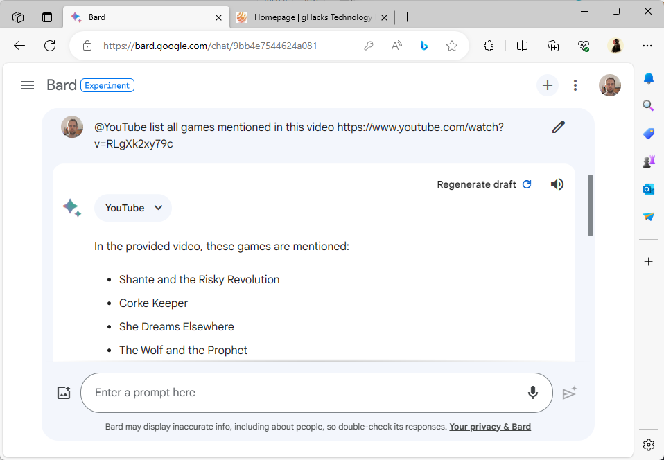
Task: Open browser Extensions puzzle icon
Action: [x=489, y=46]
